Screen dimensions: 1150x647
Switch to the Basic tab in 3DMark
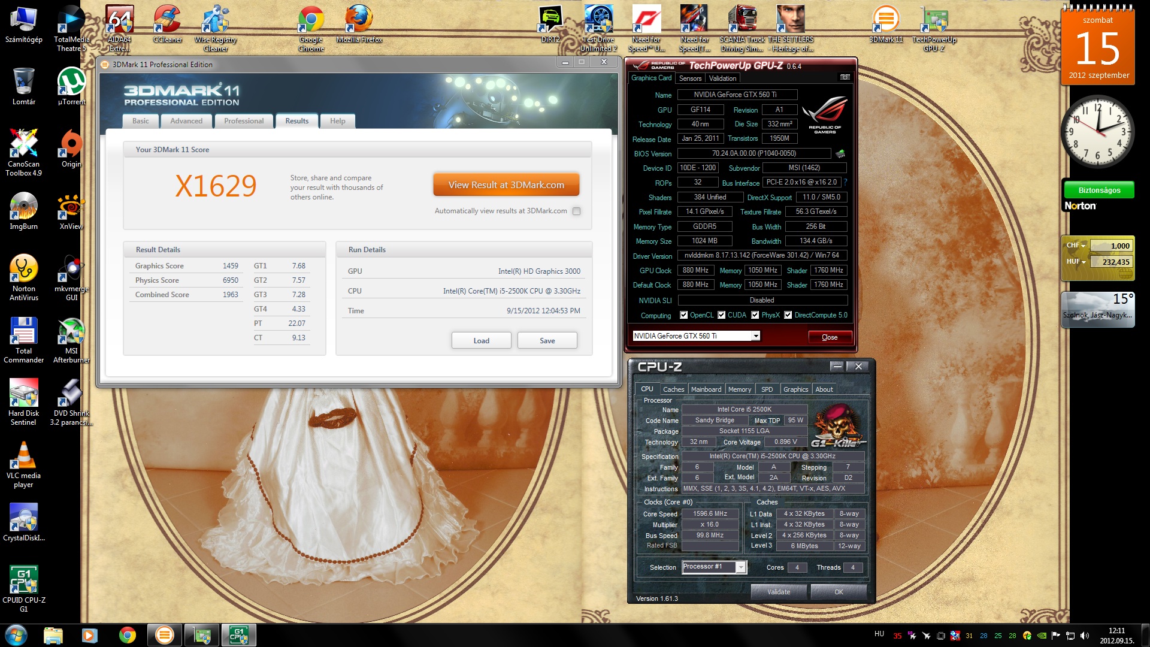click(x=141, y=121)
